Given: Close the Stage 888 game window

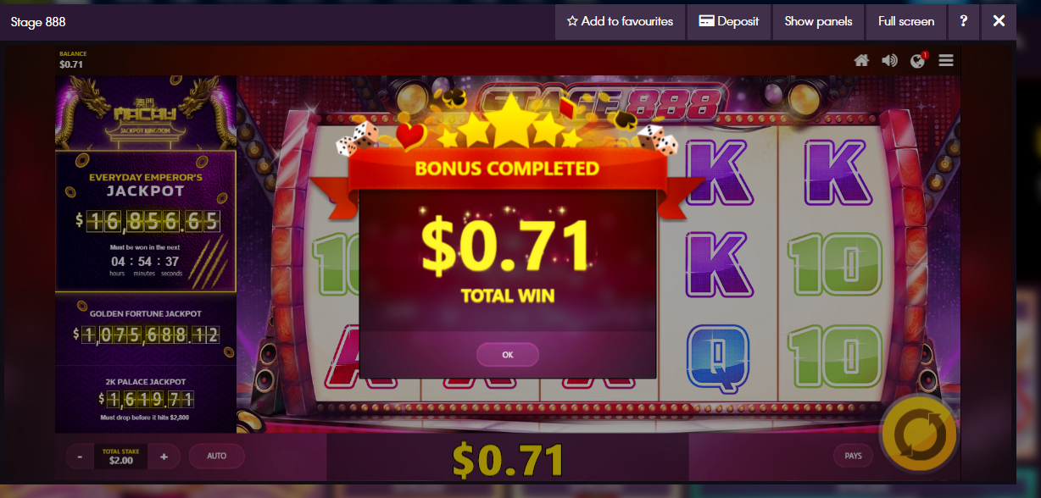Looking at the screenshot, I should coord(999,21).
